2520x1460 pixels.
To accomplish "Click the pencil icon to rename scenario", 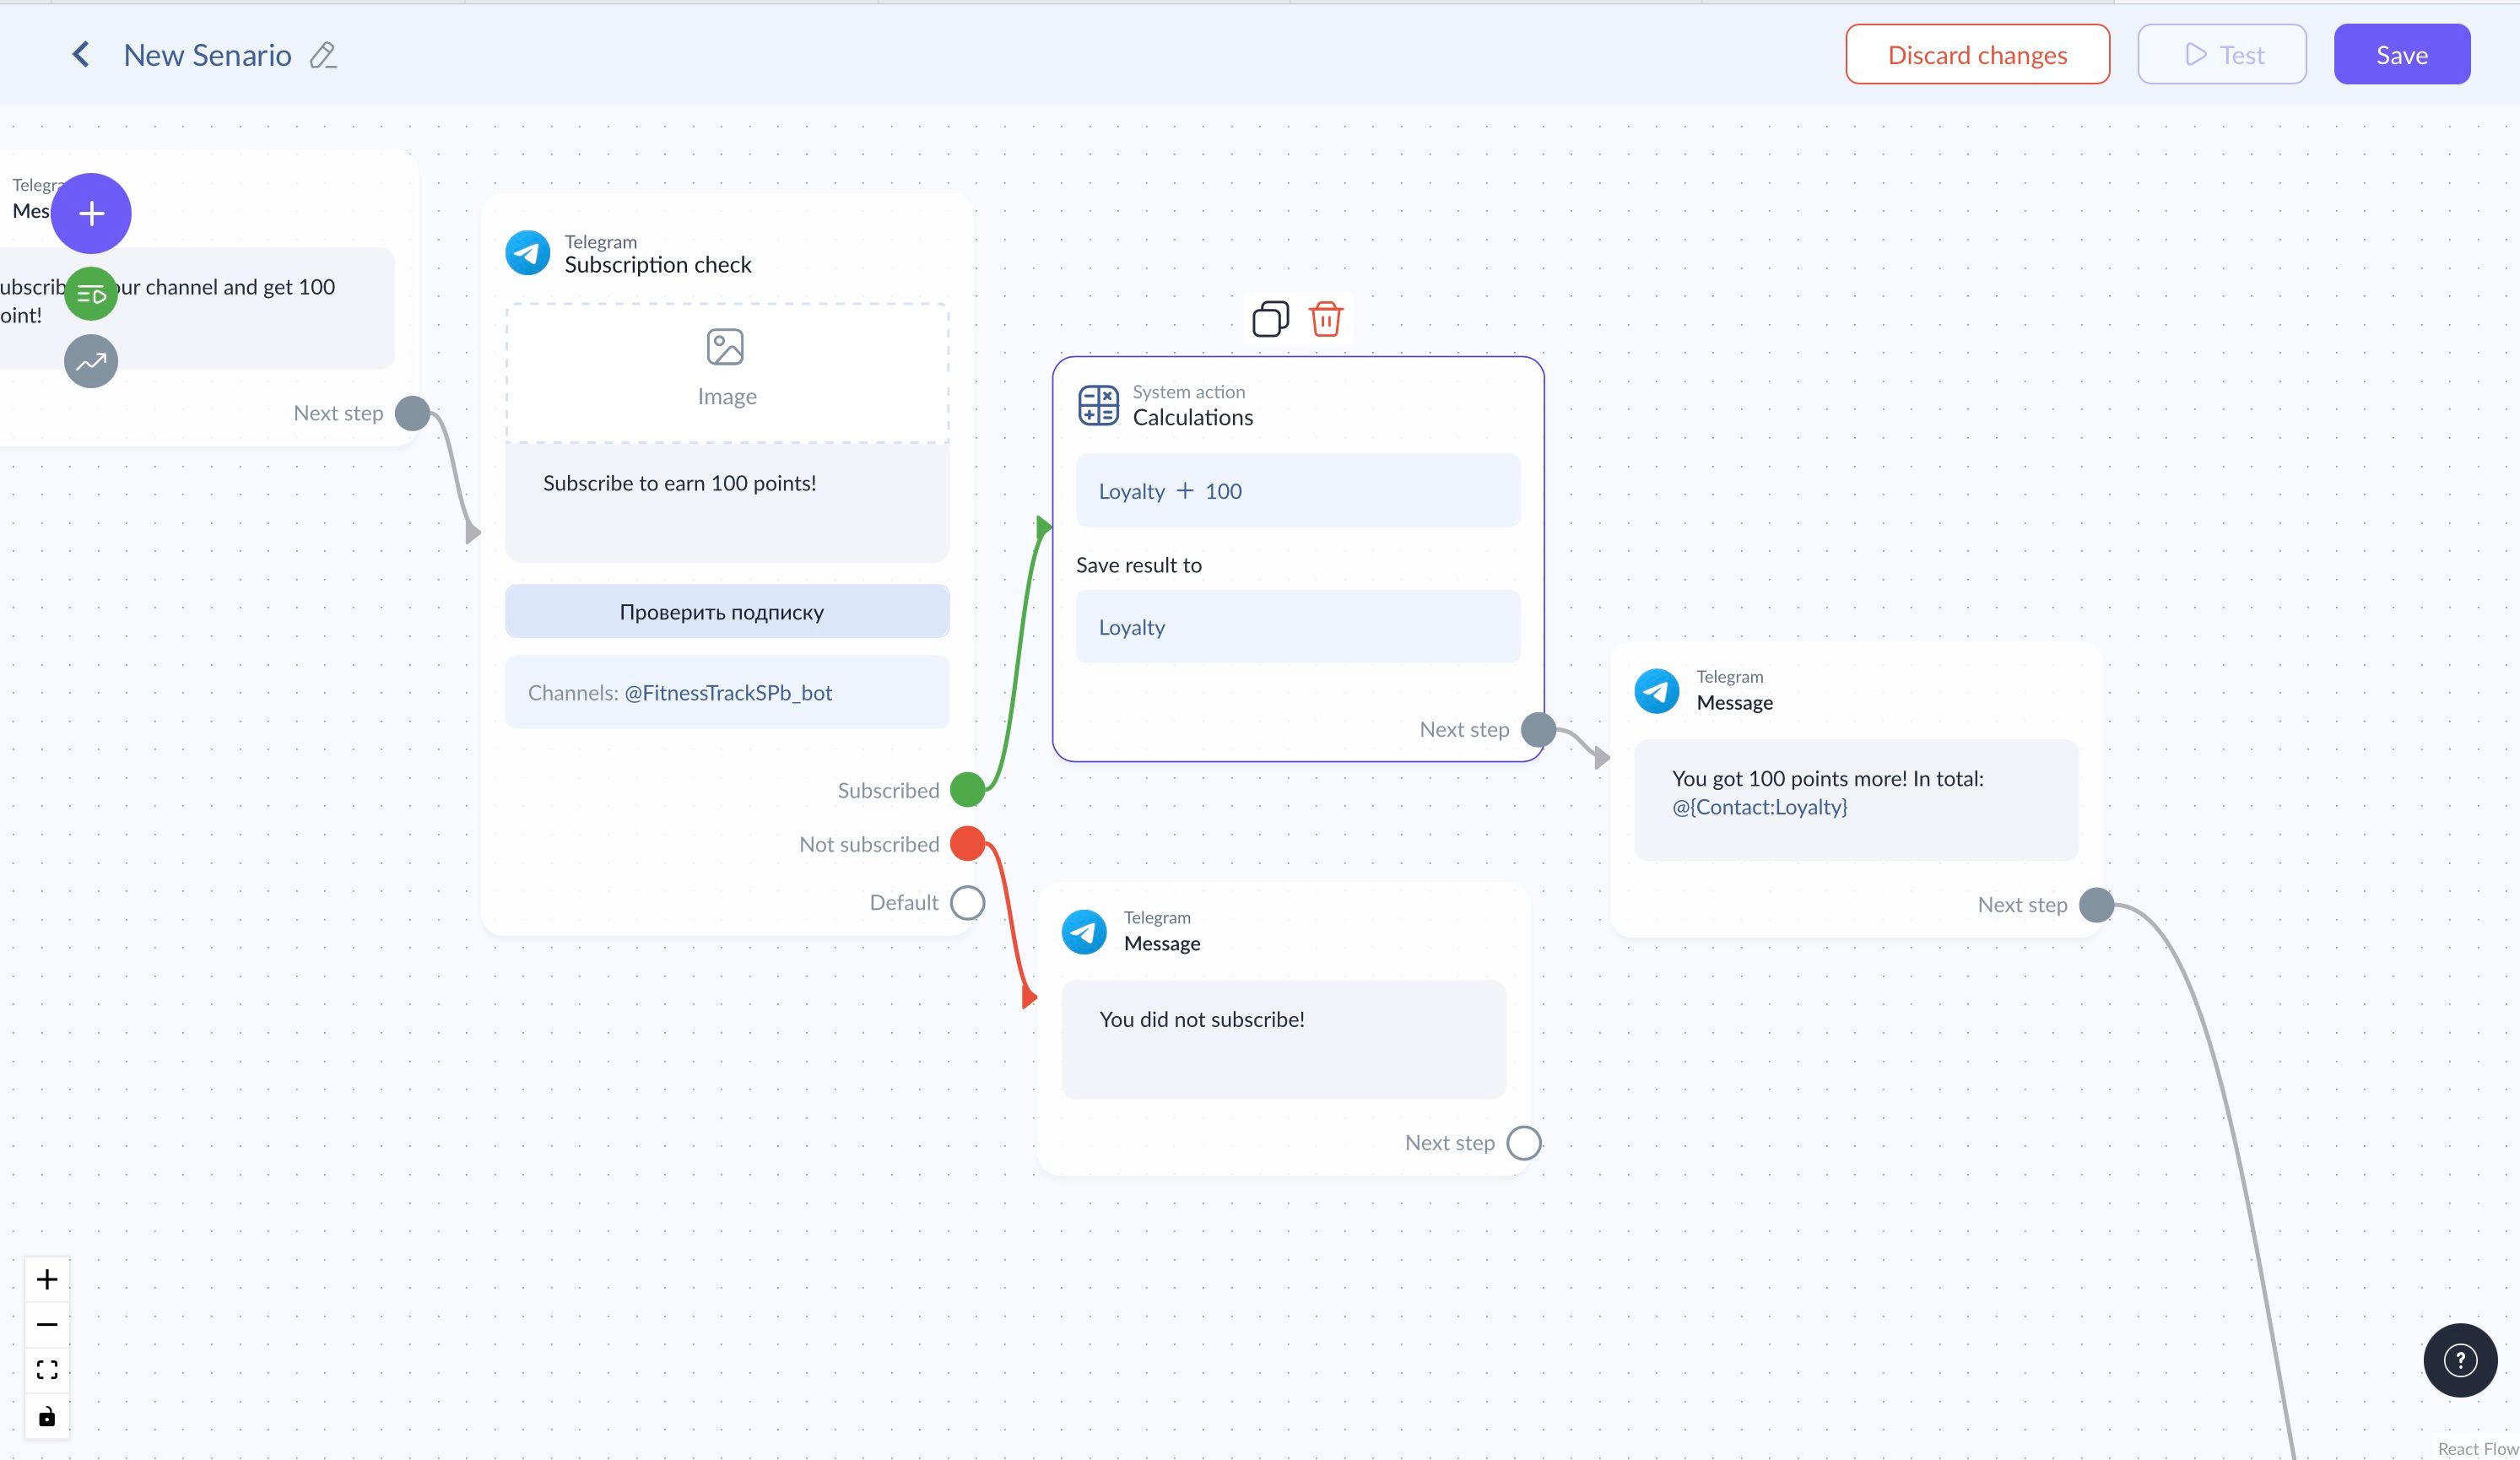I will coord(323,55).
